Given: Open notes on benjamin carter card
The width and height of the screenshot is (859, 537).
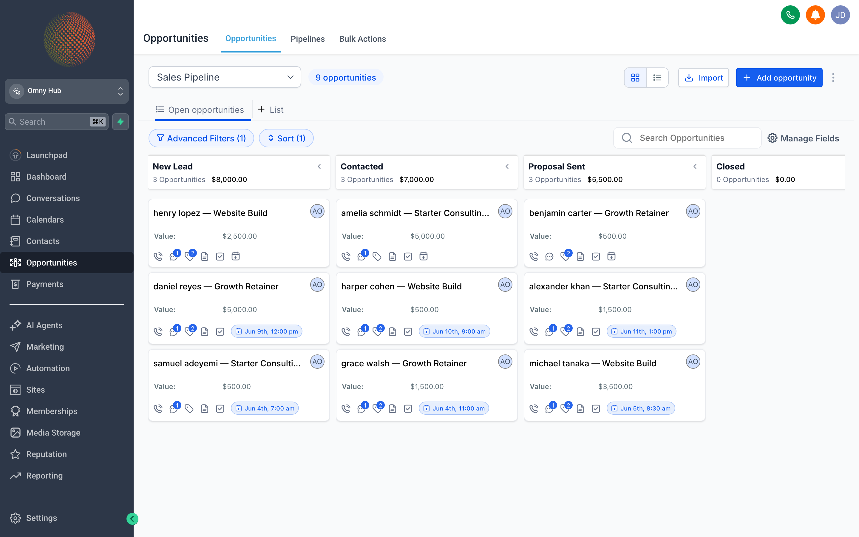Looking at the screenshot, I should tap(580, 257).
